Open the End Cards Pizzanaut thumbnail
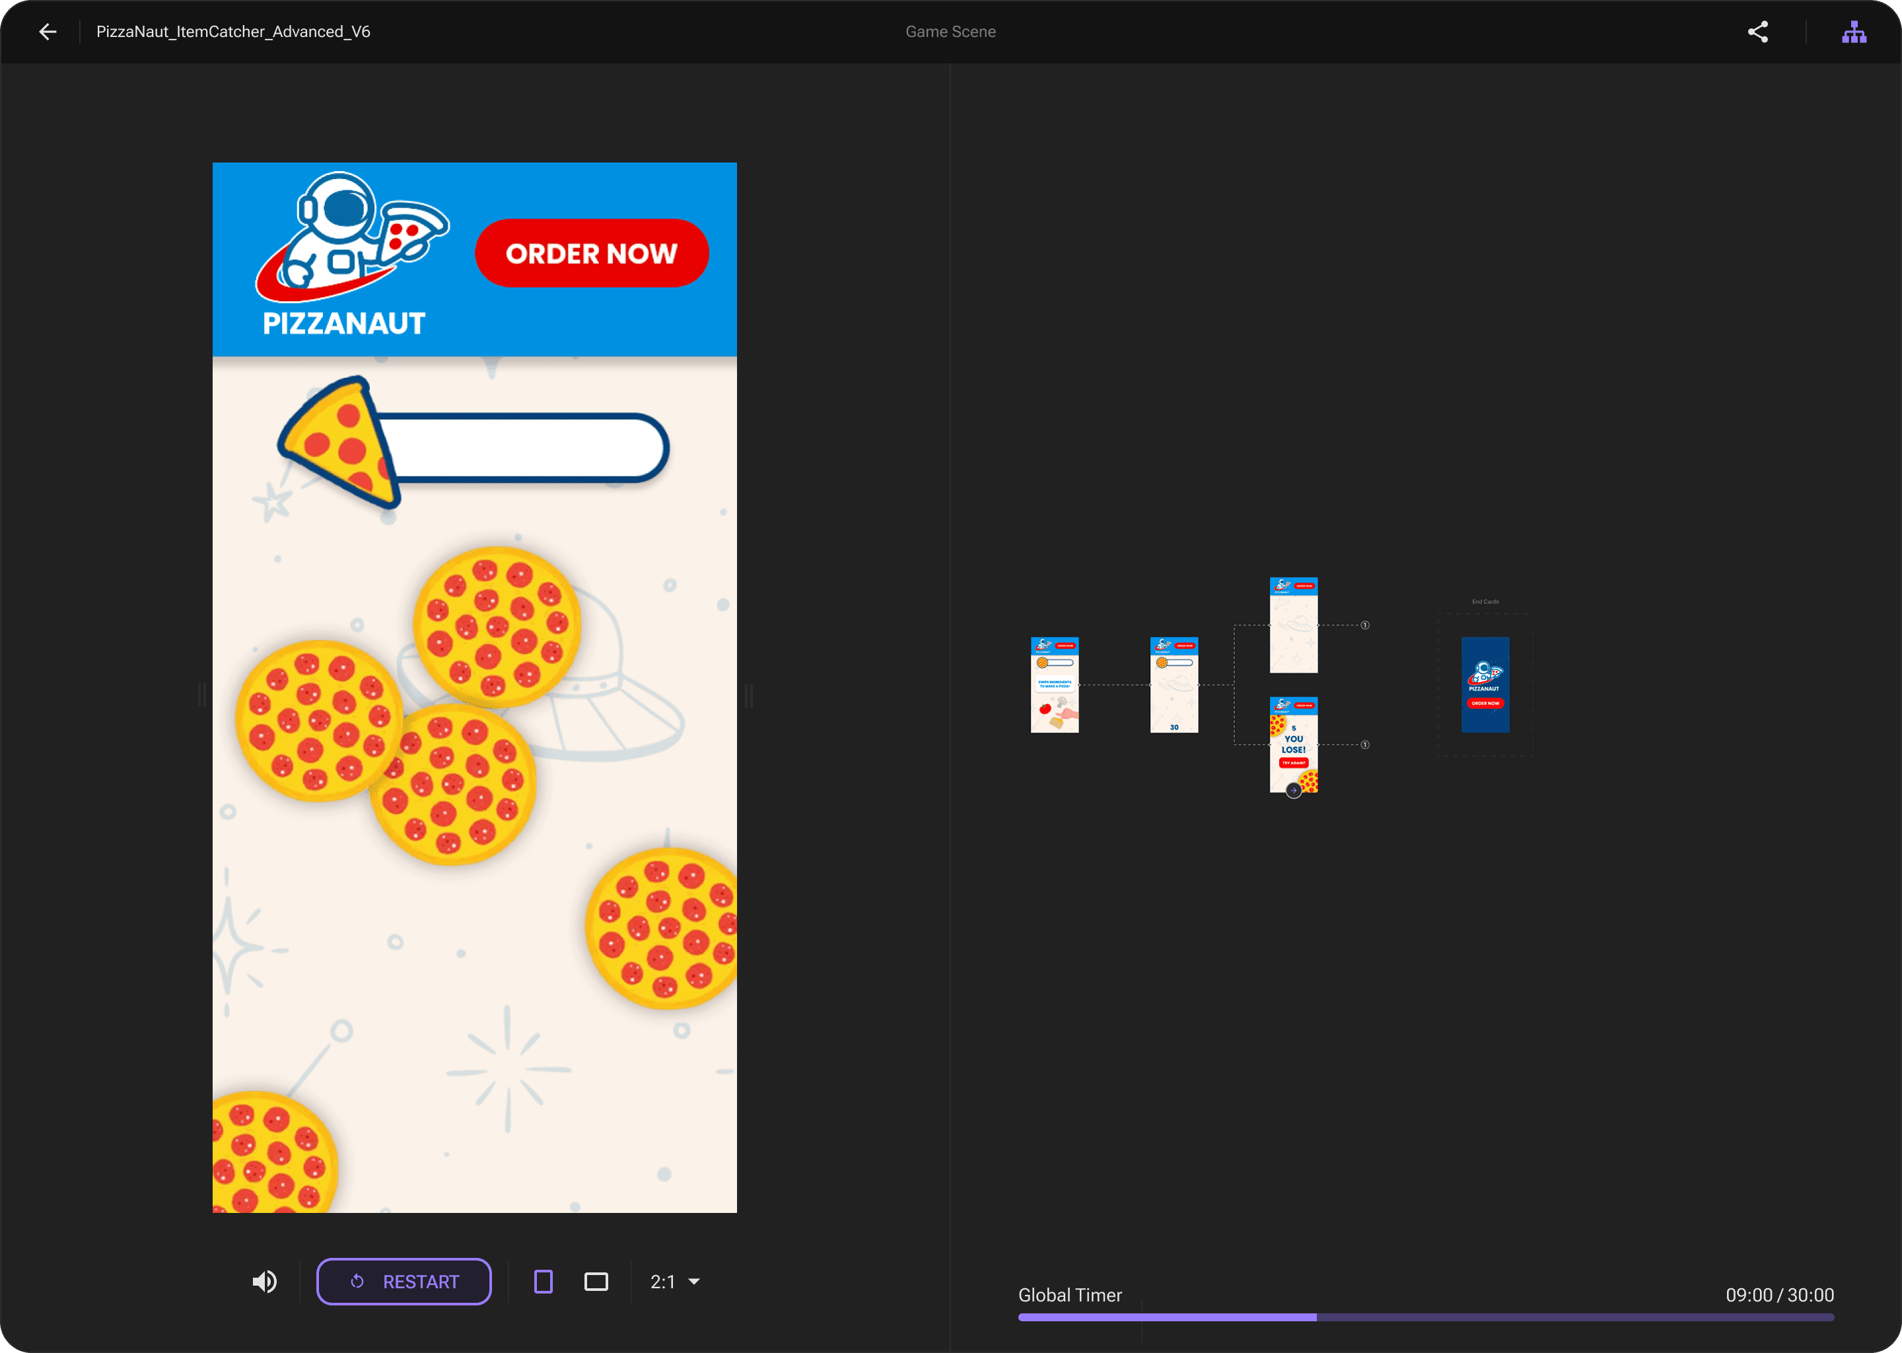The width and height of the screenshot is (1902, 1353). pos(1485,685)
